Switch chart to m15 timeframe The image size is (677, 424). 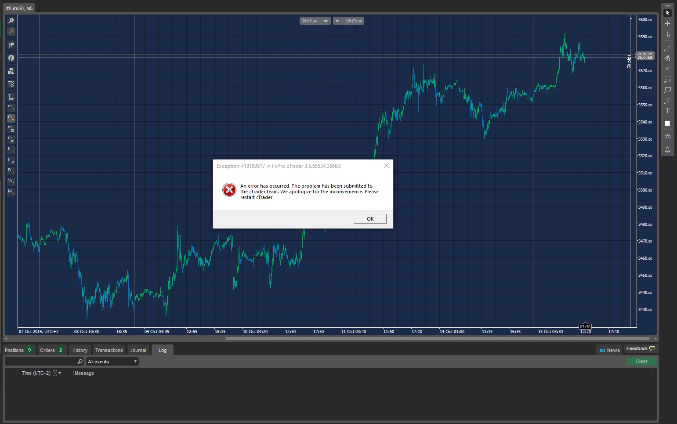pos(11,129)
